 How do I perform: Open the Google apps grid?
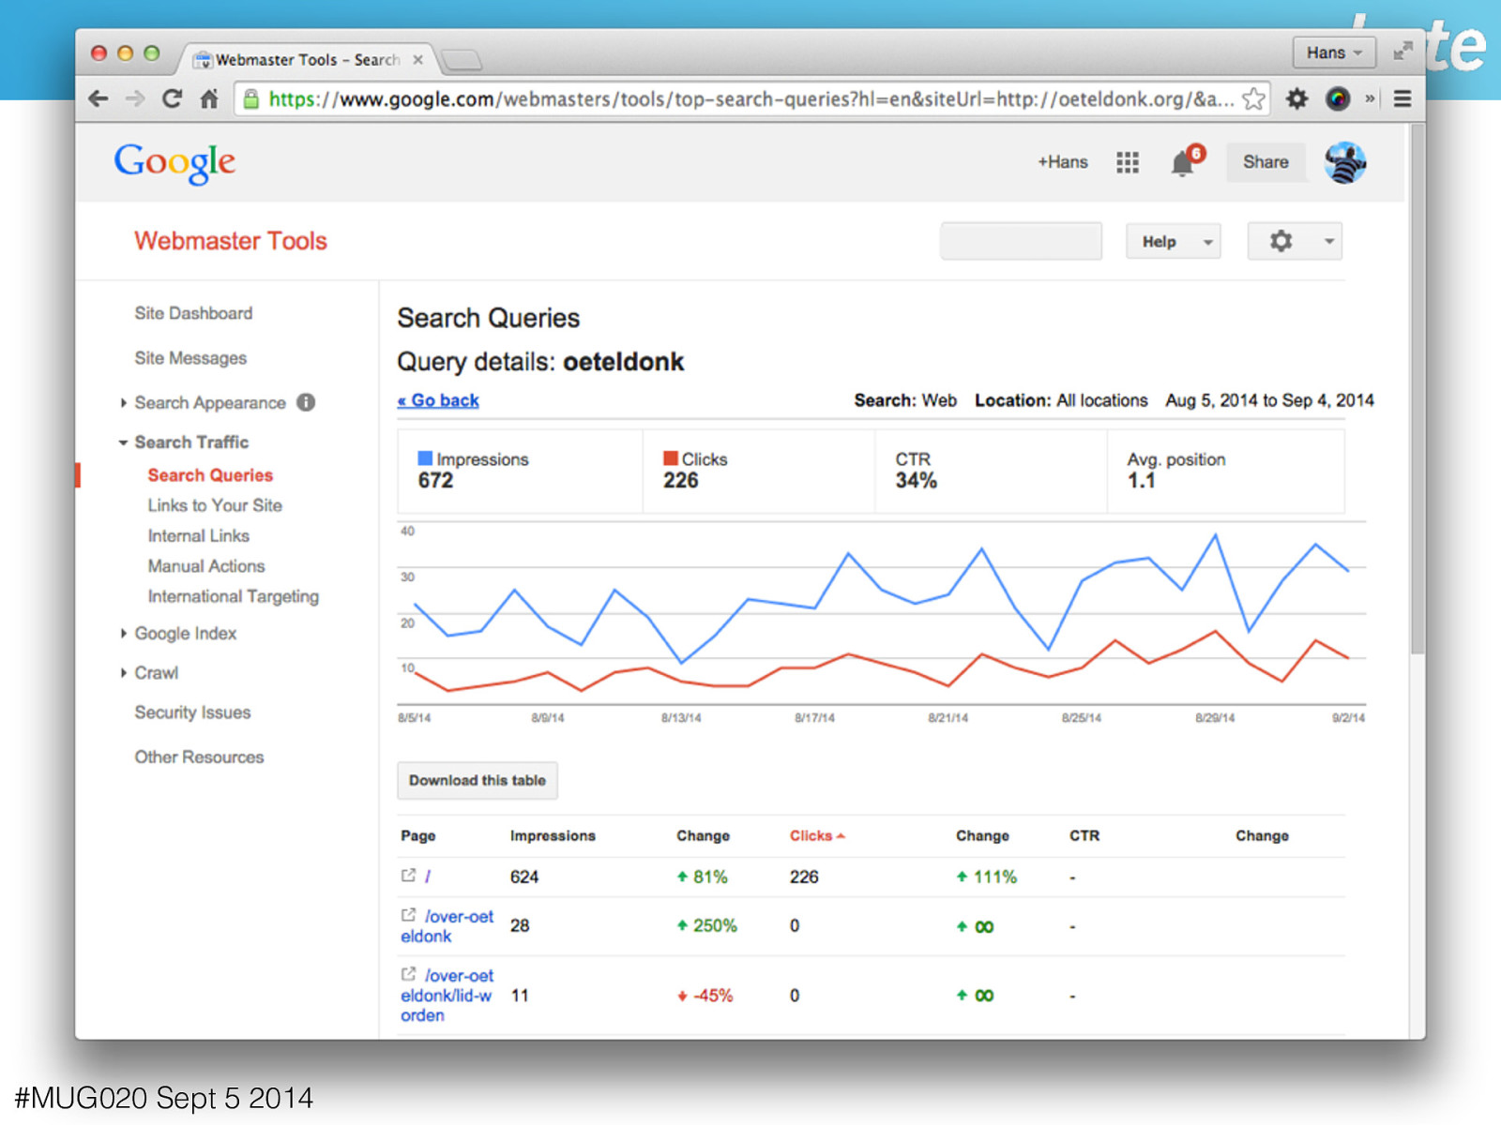click(1128, 162)
